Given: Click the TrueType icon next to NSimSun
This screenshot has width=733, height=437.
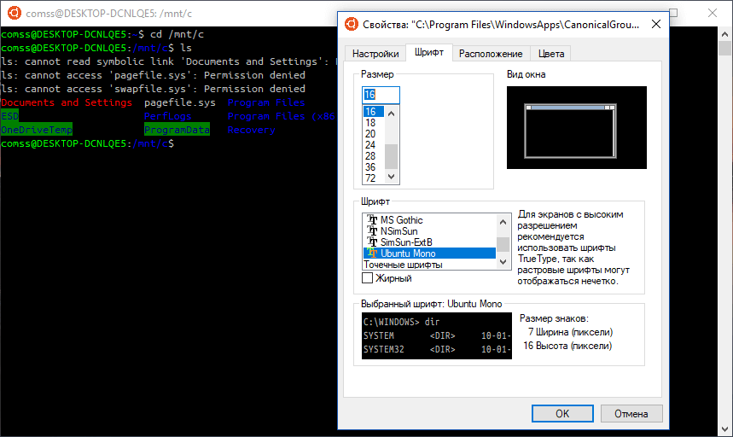Looking at the screenshot, I should coord(372,231).
